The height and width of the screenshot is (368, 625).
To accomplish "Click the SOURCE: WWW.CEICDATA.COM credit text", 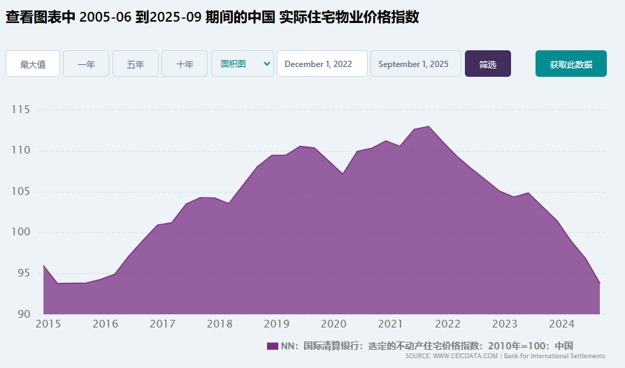I will coord(452,356).
